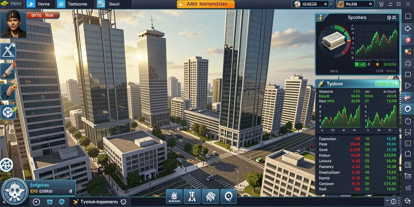Toggle the green switch under Sycohars chart
Screen dimensions: 414x207
[x=360, y=64]
